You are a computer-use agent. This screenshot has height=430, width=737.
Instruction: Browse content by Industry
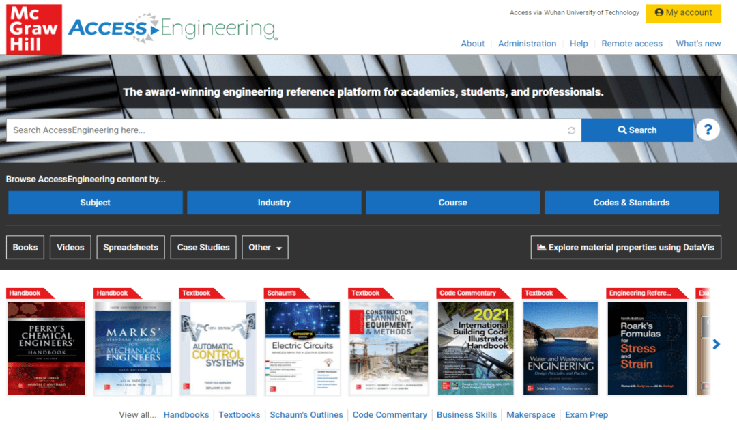274,203
